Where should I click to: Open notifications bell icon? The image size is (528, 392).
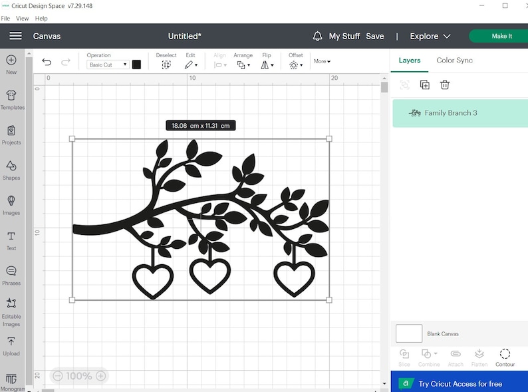318,36
